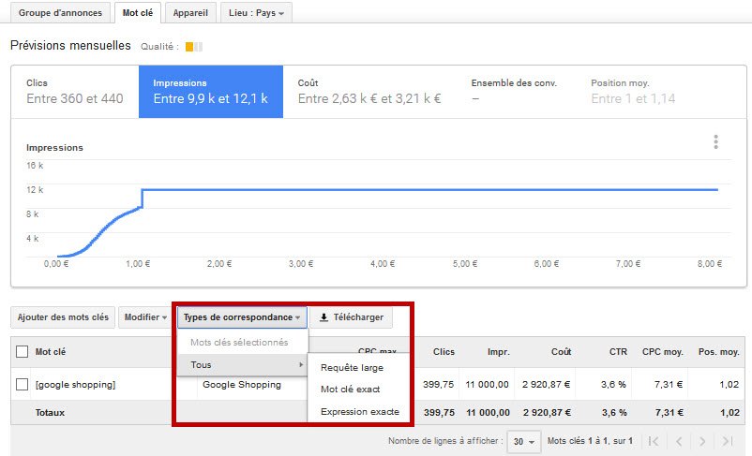Choose Mot clé exact match type

click(350, 390)
